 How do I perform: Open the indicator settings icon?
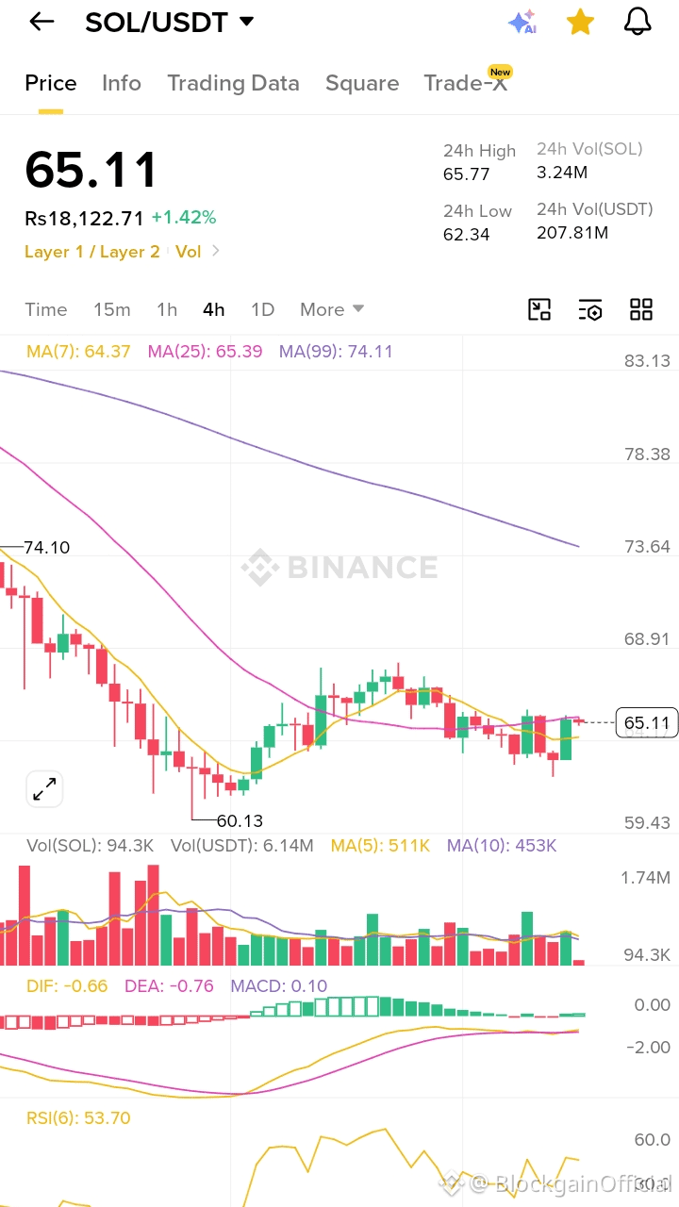click(590, 309)
